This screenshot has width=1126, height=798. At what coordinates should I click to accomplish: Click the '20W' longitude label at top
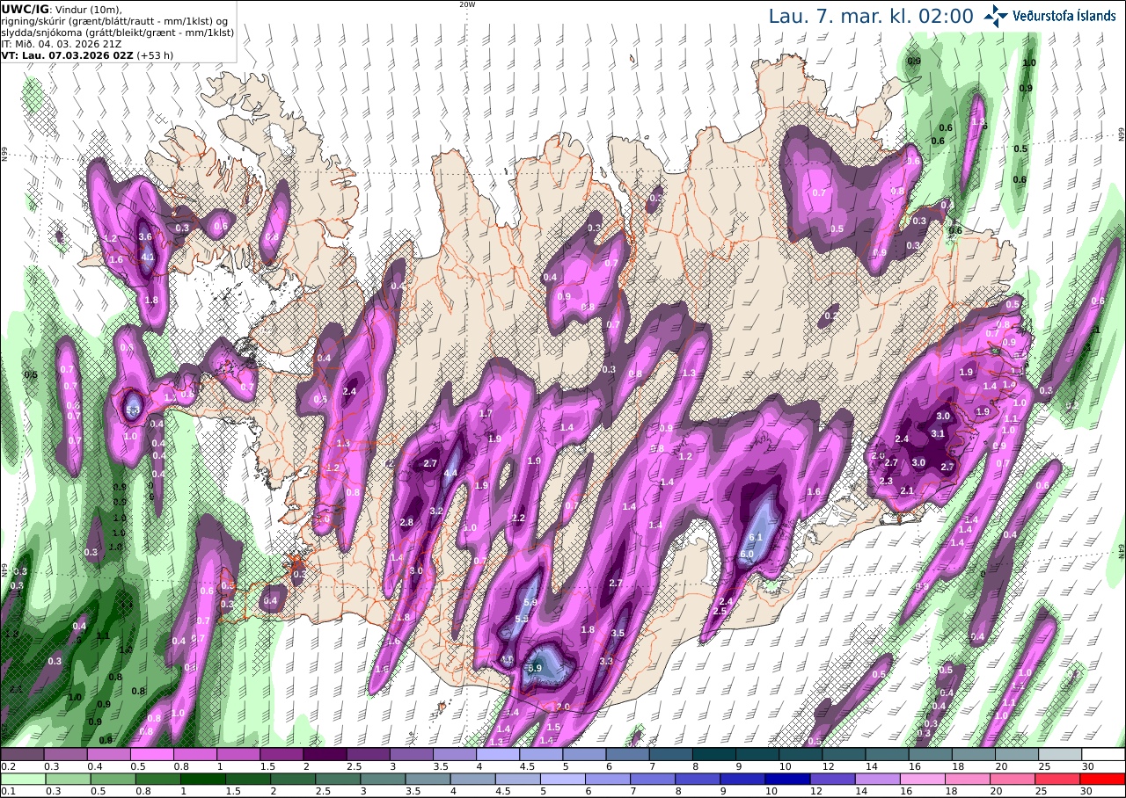(x=467, y=4)
